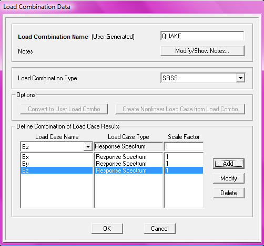The image size is (264, 246).
Task: Click the Response Spectrum Load Case Type field
Action: click(128, 146)
